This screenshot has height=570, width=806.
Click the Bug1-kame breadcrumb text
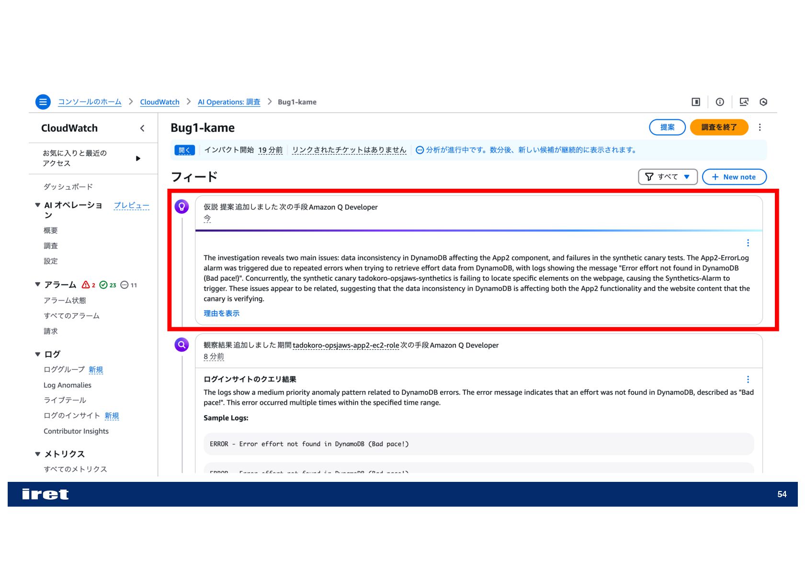(297, 102)
